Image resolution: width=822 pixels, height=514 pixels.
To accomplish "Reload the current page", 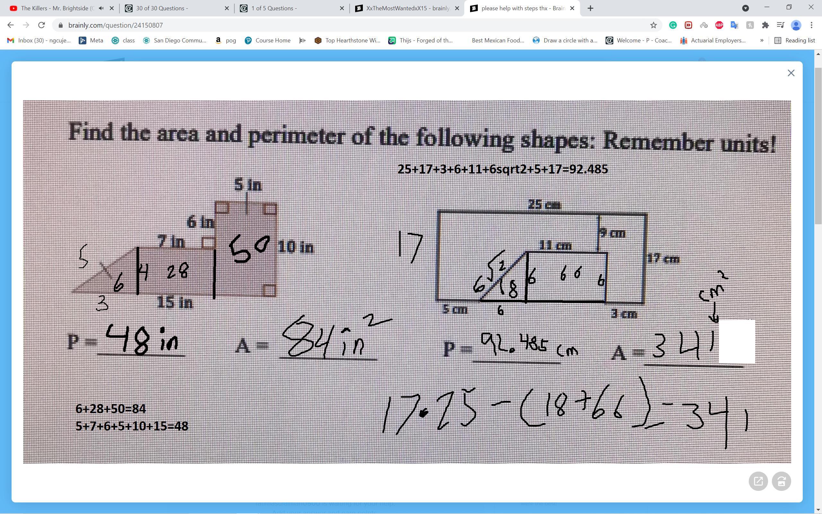I will coord(41,25).
